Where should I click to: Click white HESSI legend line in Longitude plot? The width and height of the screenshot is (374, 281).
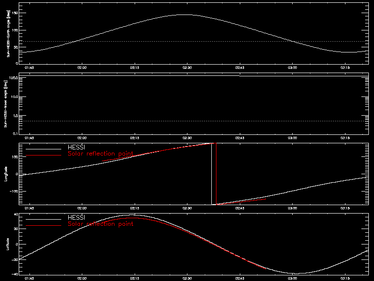(x=43, y=149)
